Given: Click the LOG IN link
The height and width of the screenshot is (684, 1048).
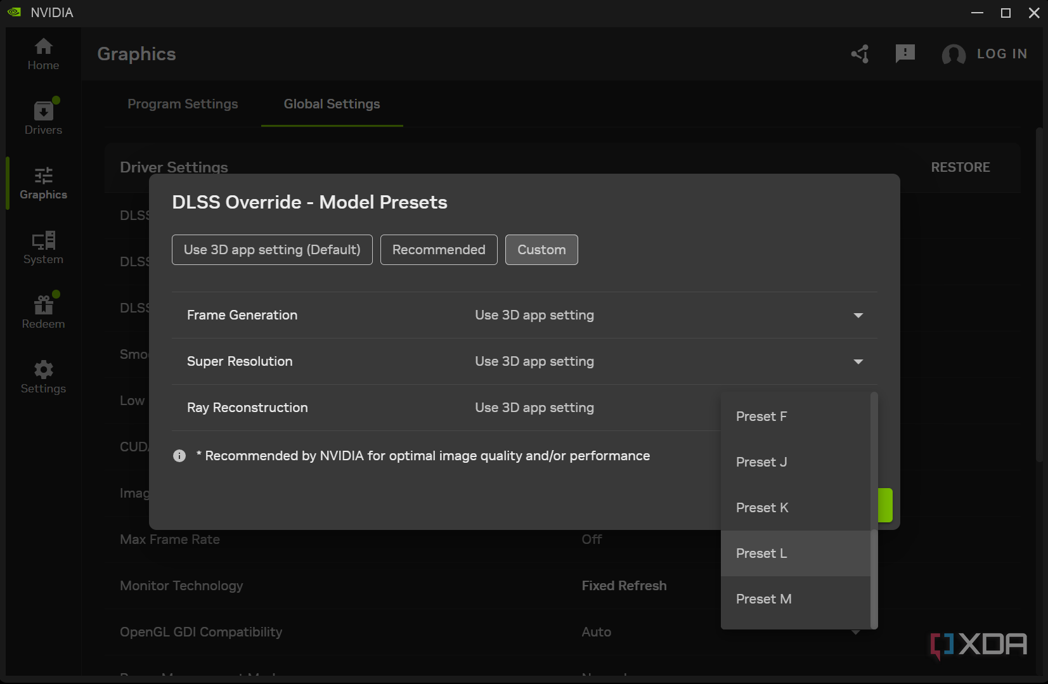Looking at the screenshot, I should (1002, 54).
